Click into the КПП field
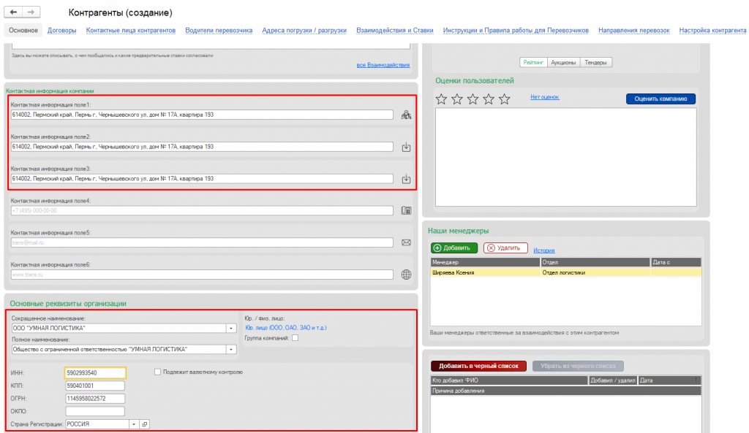 pyautogui.click(x=95, y=386)
